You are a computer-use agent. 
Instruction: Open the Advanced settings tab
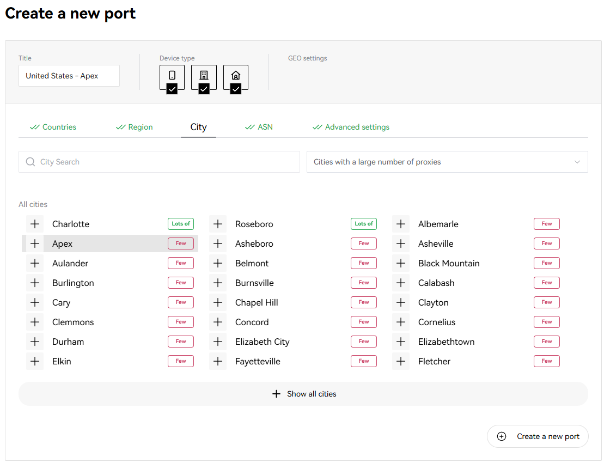(x=351, y=127)
